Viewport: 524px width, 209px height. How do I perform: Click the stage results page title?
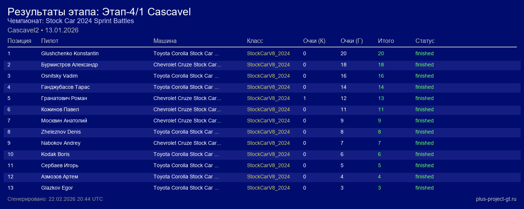[99, 12]
